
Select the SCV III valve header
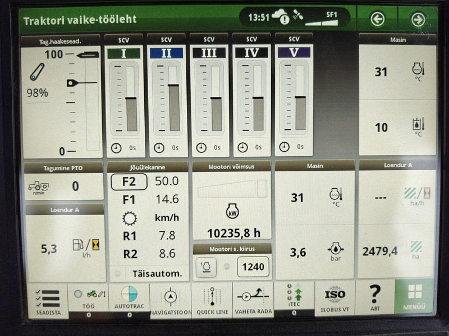click(209, 53)
